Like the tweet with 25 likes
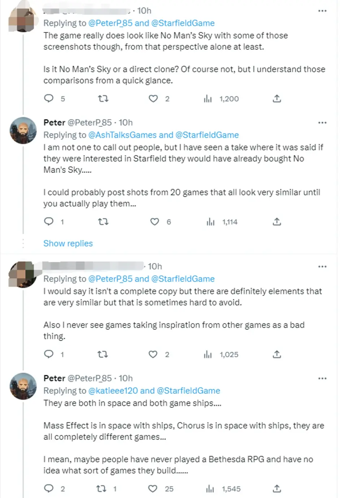The width and height of the screenshot is (340, 498). pyautogui.click(x=153, y=489)
